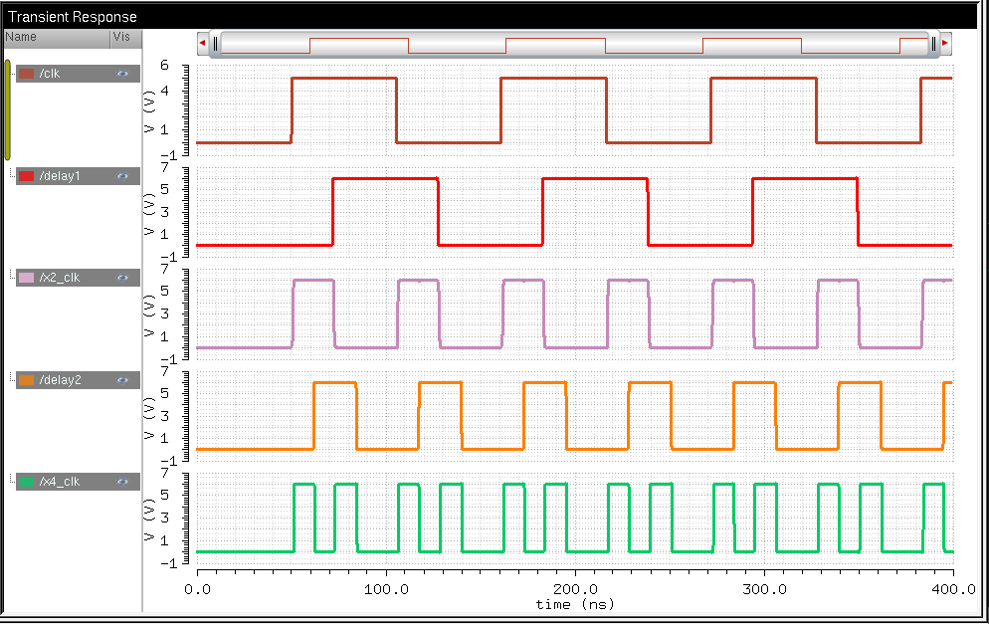989x624 pixels.
Task: Click the Vis column header
Action: [x=124, y=37]
